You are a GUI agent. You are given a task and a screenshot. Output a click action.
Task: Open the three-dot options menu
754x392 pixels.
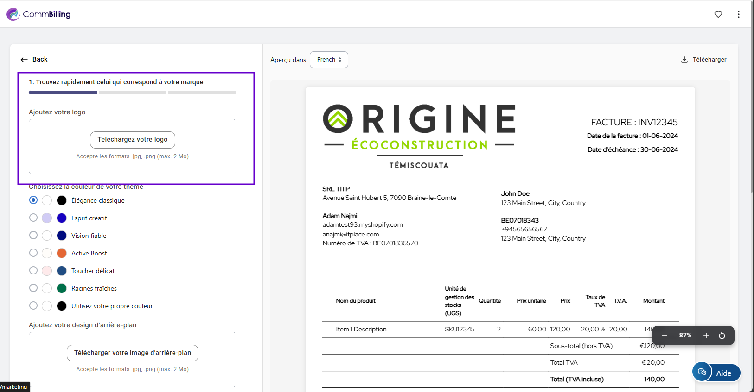pyautogui.click(x=738, y=14)
